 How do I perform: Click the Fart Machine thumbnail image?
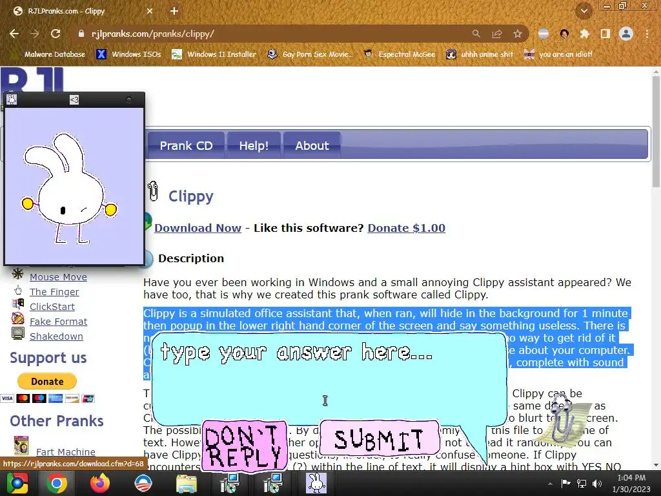click(x=21, y=446)
